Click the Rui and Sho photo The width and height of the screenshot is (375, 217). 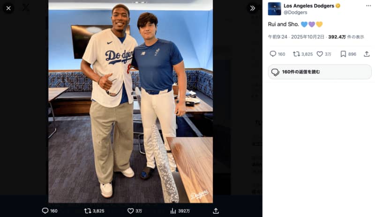(x=130, y=103)
